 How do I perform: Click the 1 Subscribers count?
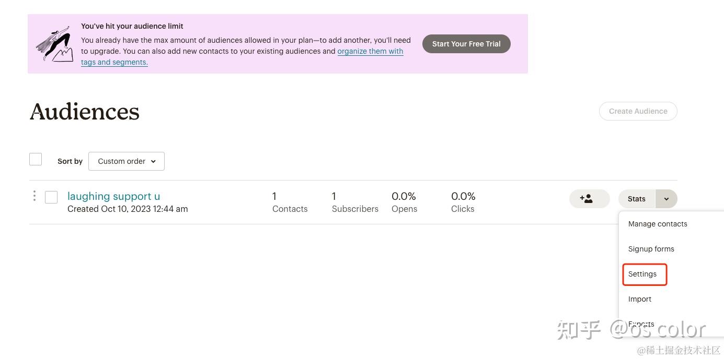tap(355, 202)
